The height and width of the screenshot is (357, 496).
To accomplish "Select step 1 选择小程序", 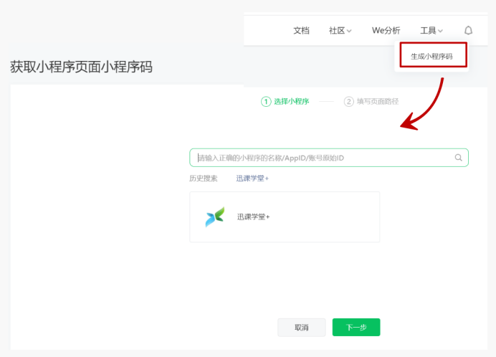I will tap(285, 102).
